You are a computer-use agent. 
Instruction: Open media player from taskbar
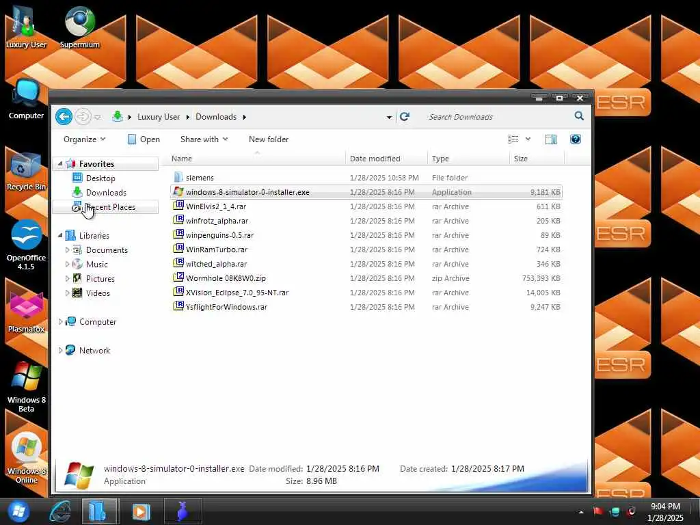click(141, 511)
